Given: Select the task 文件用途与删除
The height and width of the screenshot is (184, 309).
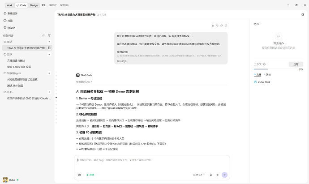Looking at the screenshot, I should click(x=16, y=61).
